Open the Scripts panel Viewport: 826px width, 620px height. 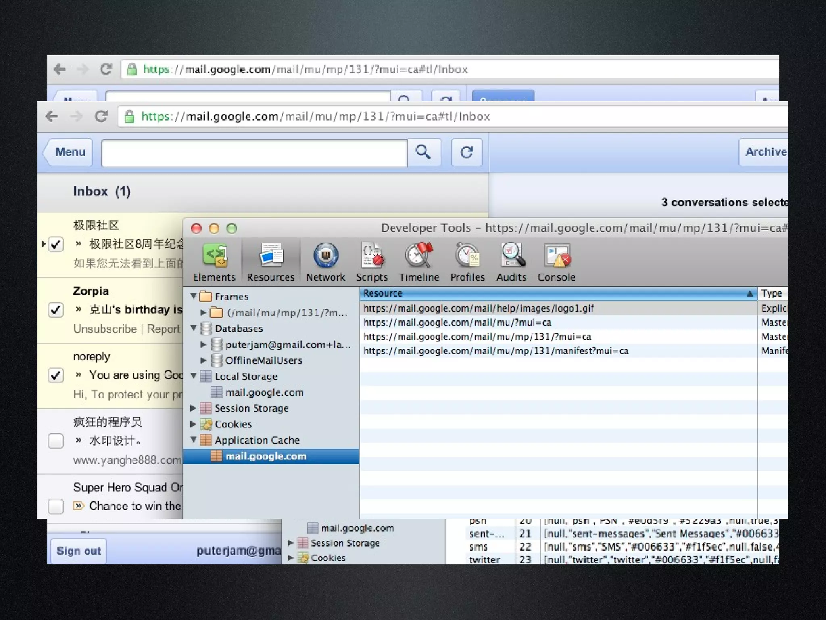pos(372,262)
